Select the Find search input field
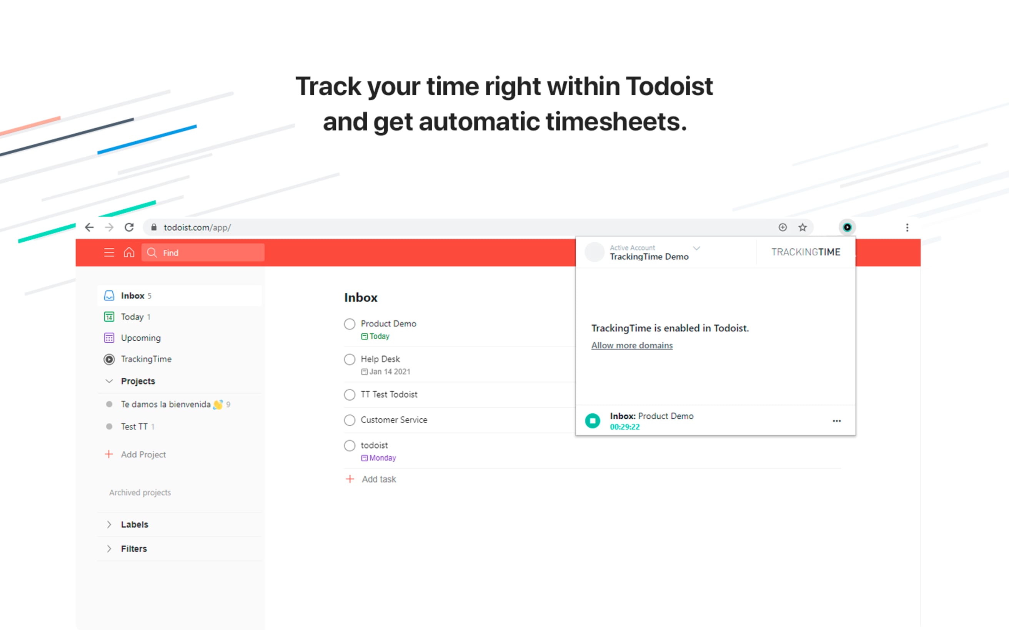 pos(204,252)
